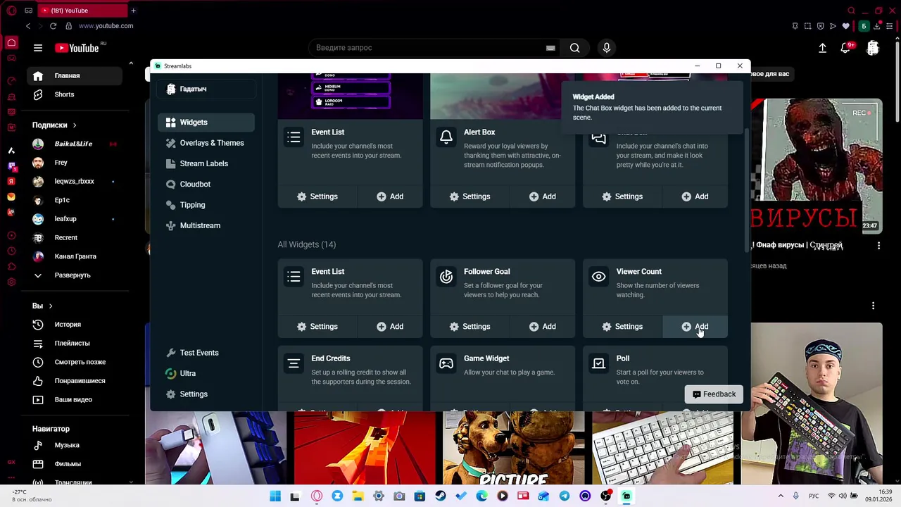Open video thumbnail with ВИРУСЫ text
Screen dimensions: 901x507
point(817,165)
